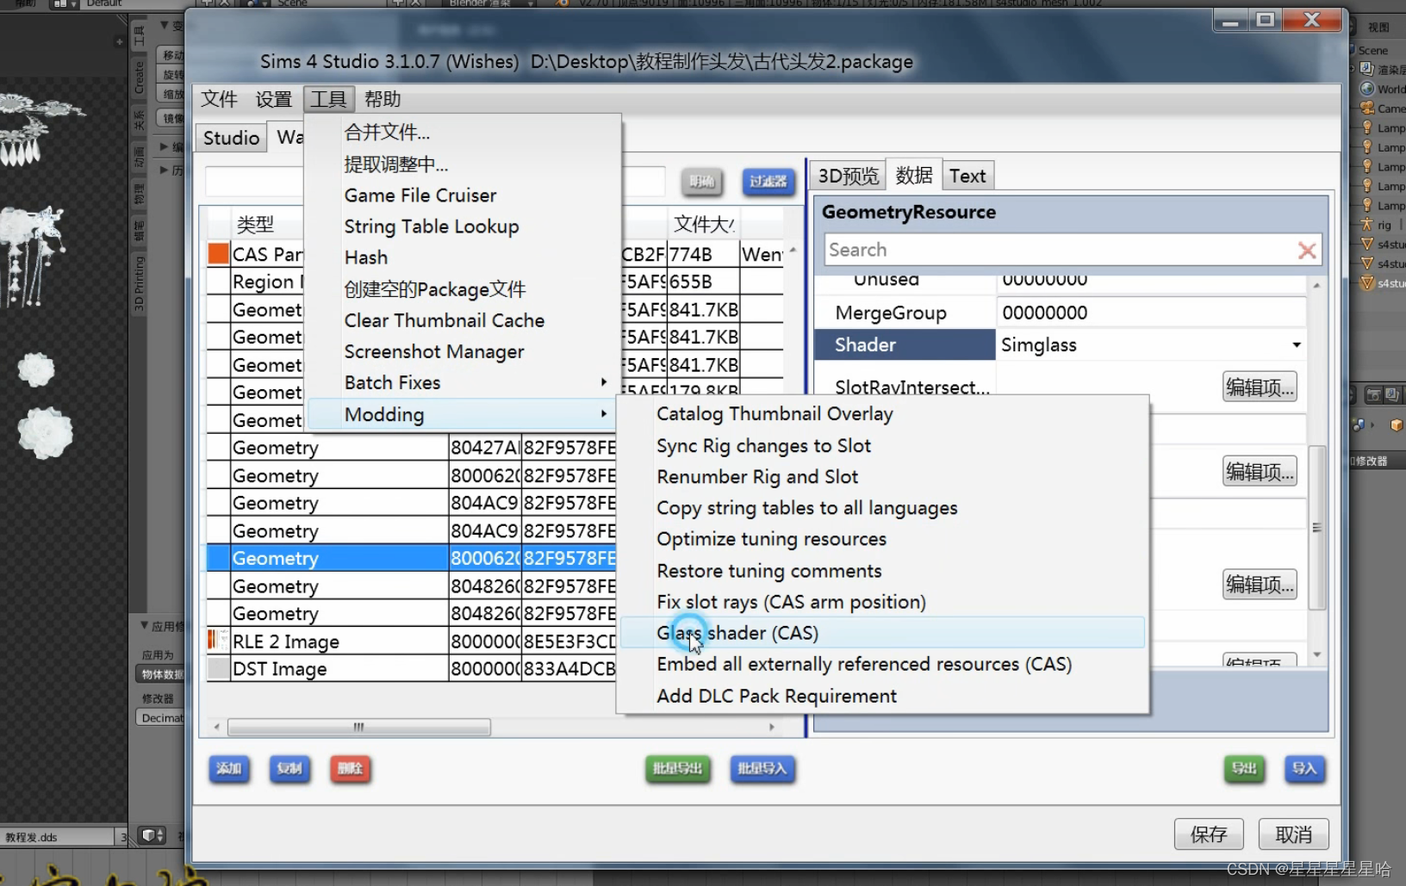The height and width of the screenshot is (886, 1406).
Task: Choose Glass shader (CAS) from Modding menu
Action: [882, 633]
